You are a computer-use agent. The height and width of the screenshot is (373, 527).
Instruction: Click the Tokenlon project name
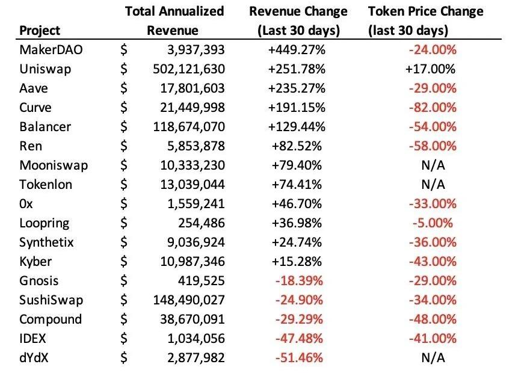(46, 185)
